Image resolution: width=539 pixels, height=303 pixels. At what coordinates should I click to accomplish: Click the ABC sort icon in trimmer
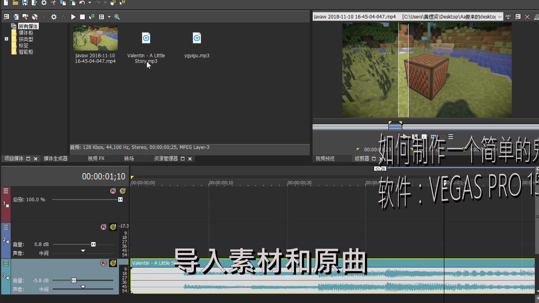pos(508,17)
